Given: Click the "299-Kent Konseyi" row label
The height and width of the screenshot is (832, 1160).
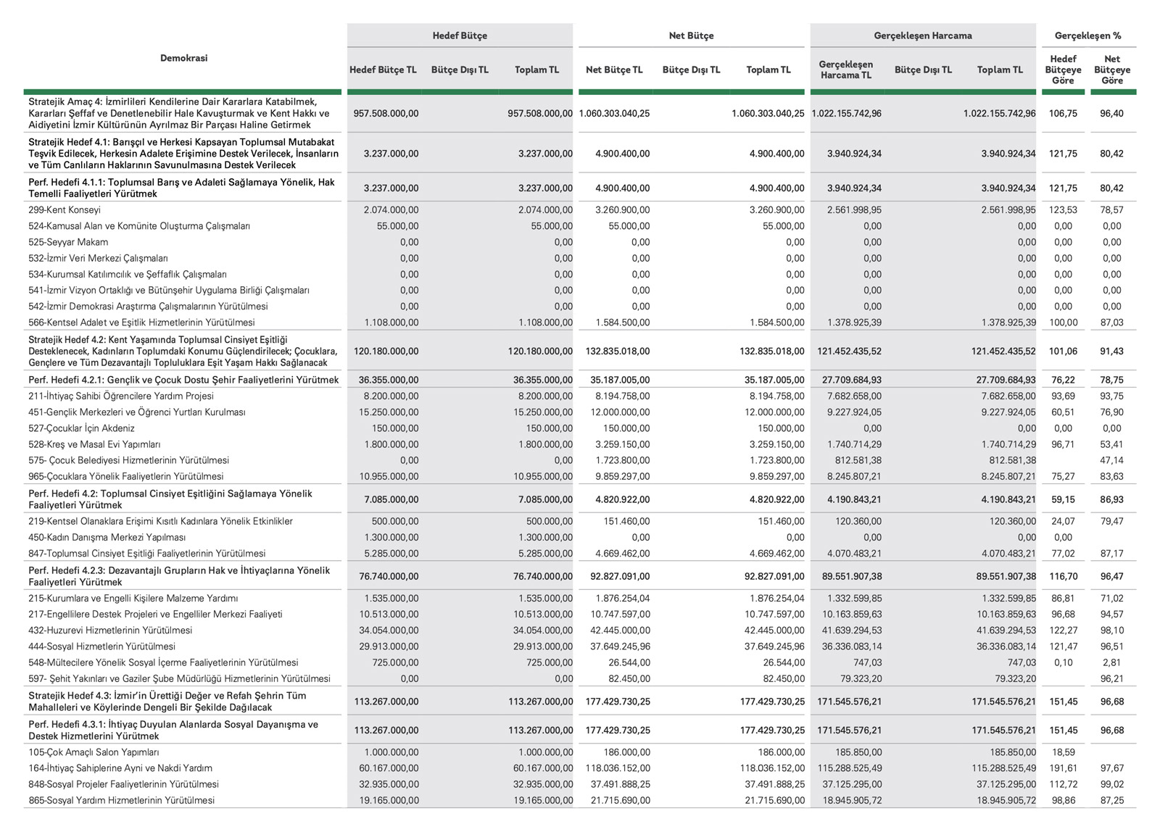Looking at the screenshot, I should coord(65,210).
